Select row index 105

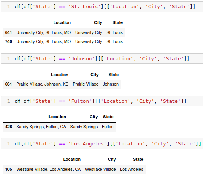[x=9, y=169]
